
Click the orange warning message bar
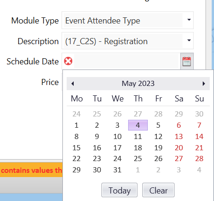pos(31,170)
